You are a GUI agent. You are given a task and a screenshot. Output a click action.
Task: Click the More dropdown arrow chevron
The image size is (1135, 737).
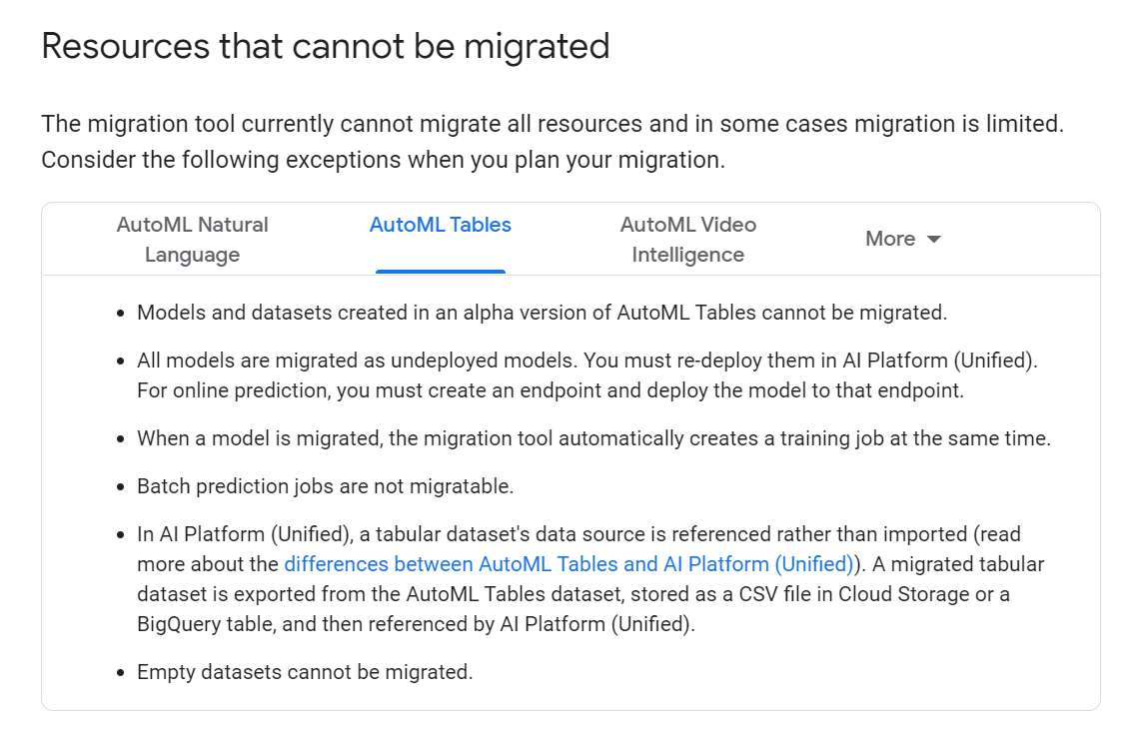click(934, 239)
